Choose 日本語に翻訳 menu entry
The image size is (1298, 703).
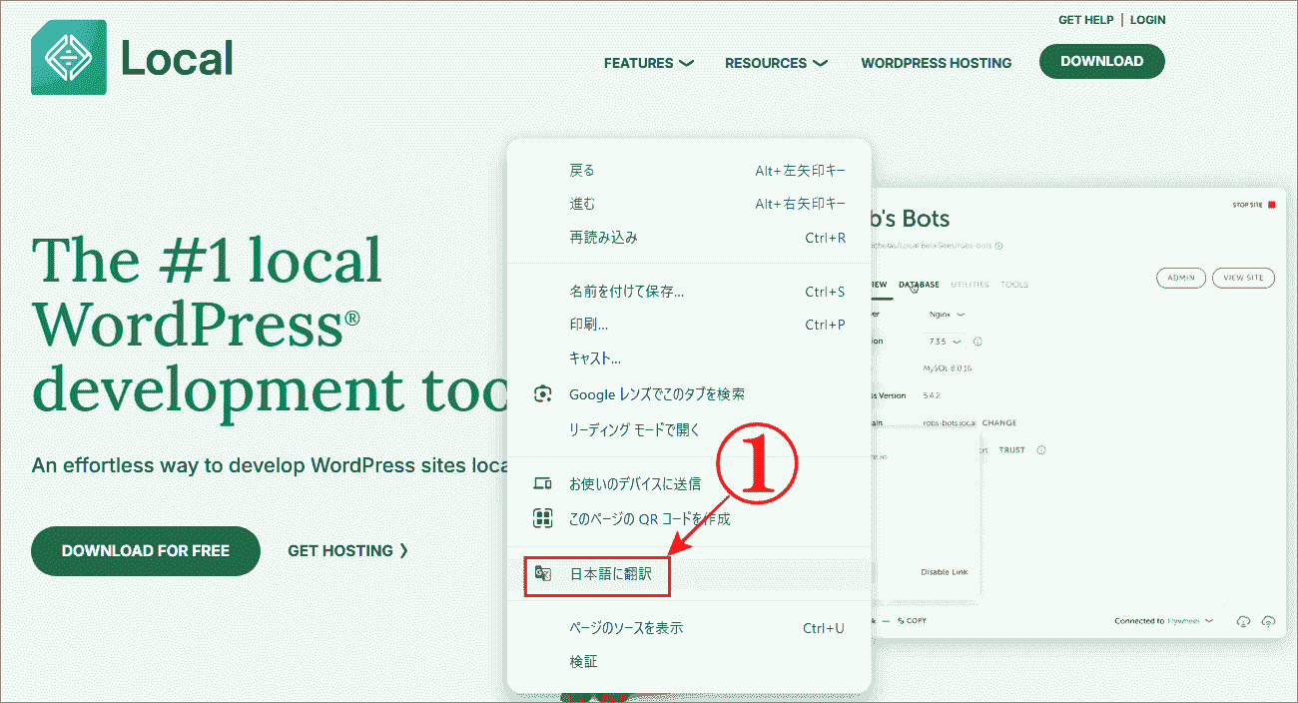point(689,574)
